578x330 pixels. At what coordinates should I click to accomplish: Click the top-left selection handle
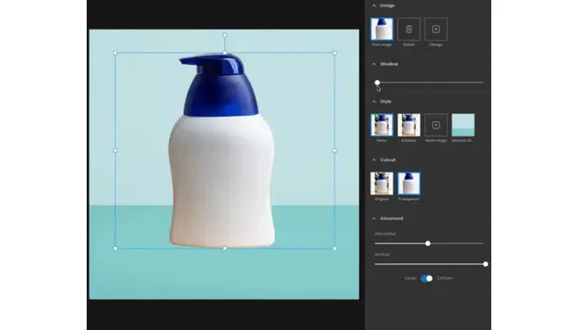click(x=116, y=53)
